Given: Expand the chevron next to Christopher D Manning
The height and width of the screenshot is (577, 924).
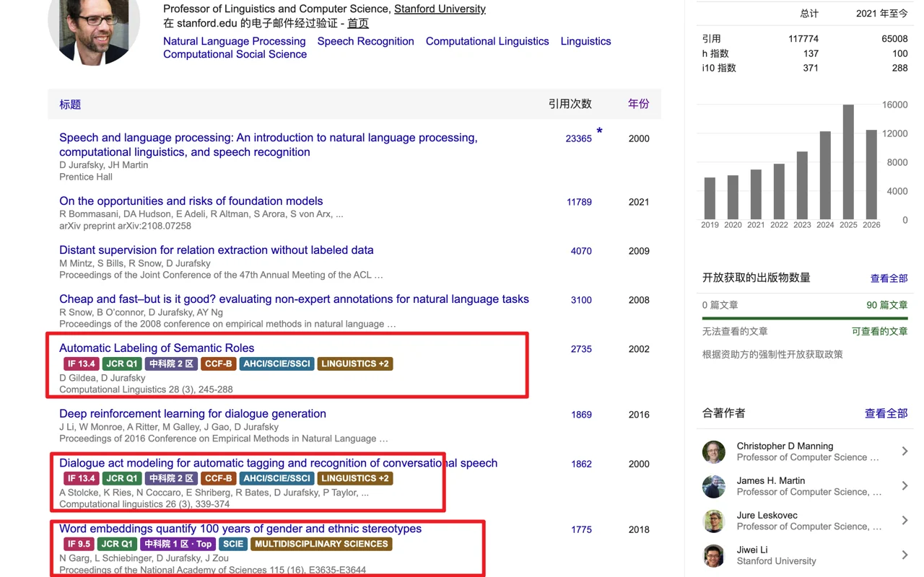Looking at the screenshot, I should coord(905,452).
